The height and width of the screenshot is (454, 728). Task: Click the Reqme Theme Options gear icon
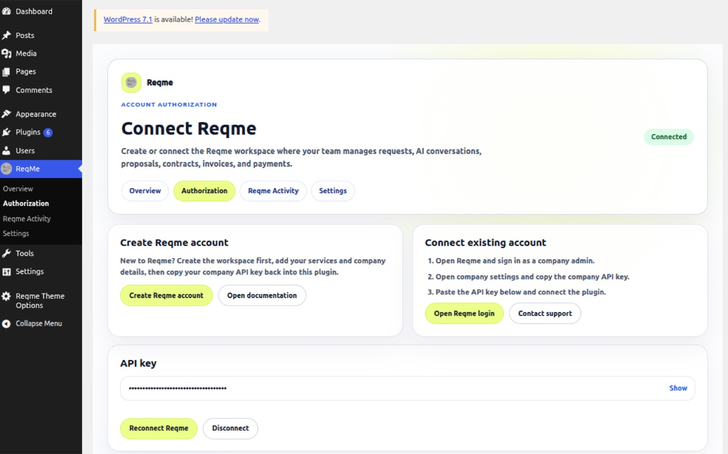click(6, 296)
